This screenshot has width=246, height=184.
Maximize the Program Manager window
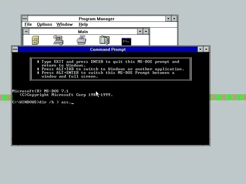174,19
